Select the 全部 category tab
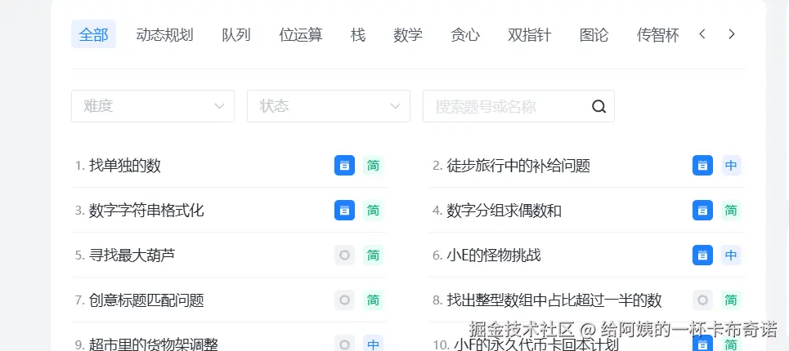Viewport: 789px width, 351px height. tap(93, 34)
